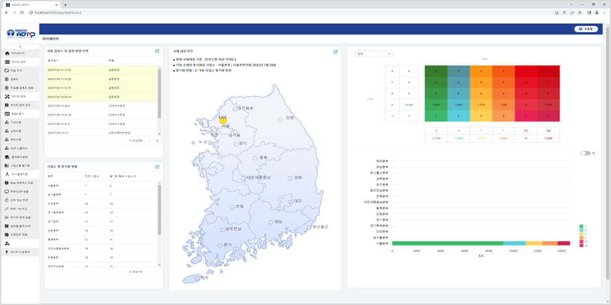Bookmark this page with the star icon
The height and width of the screenshot is (305, 611).
point(580,12)
